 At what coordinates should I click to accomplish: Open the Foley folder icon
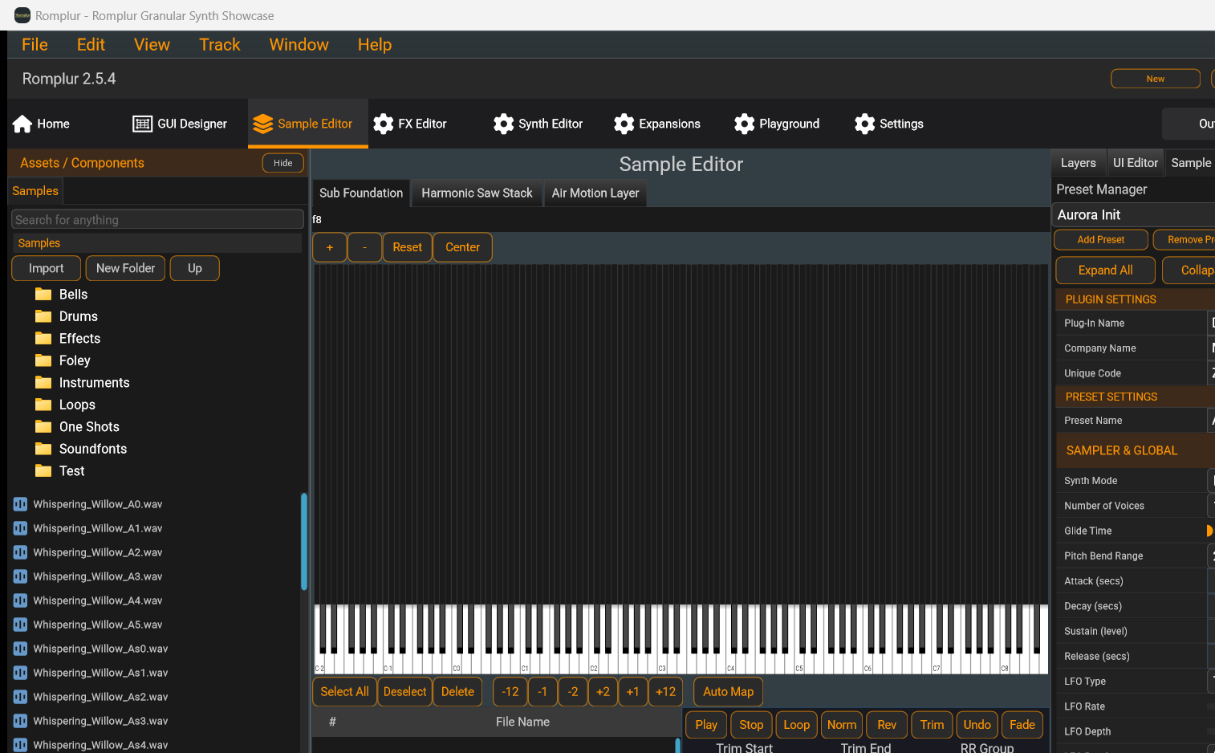coord(43,360)
